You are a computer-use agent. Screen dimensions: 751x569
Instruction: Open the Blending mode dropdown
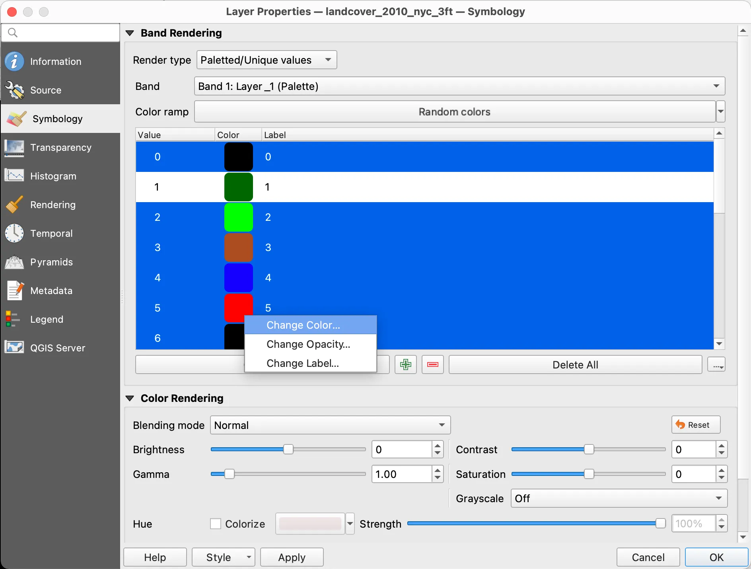coord(330,425)
